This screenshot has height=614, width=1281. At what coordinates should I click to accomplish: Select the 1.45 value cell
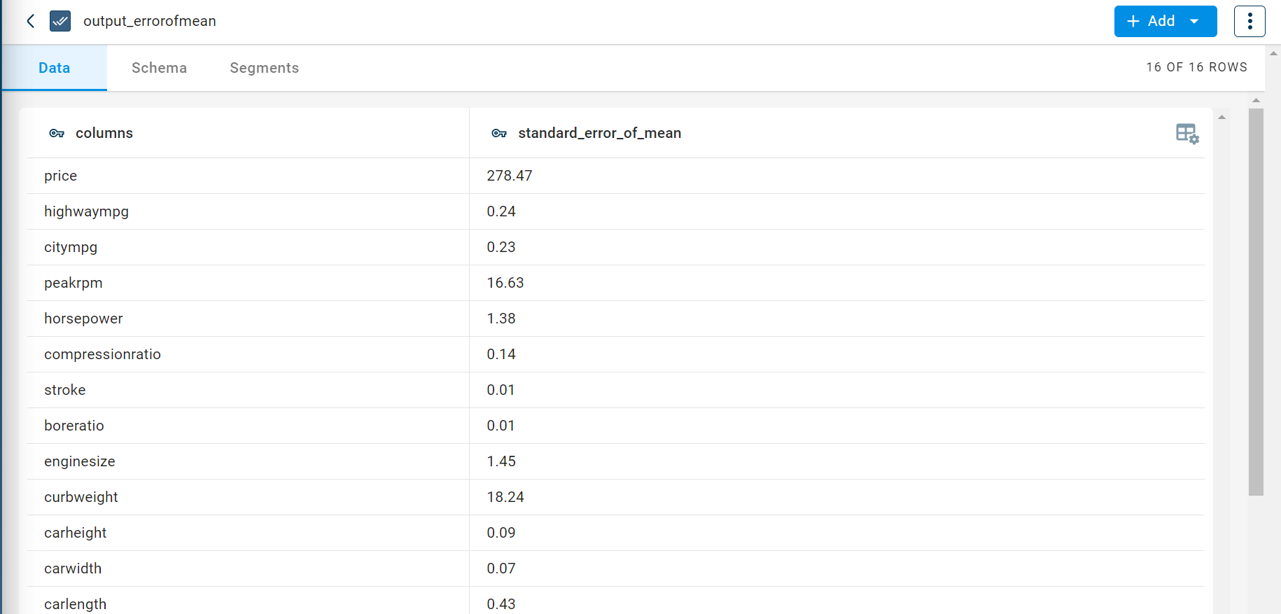pos(836,461)
